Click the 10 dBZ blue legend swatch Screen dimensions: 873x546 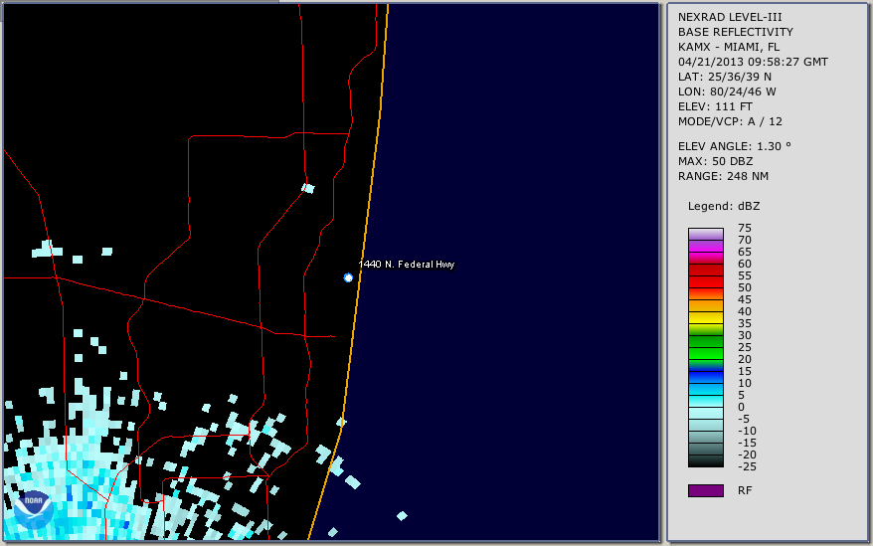(x=705, y=390)
